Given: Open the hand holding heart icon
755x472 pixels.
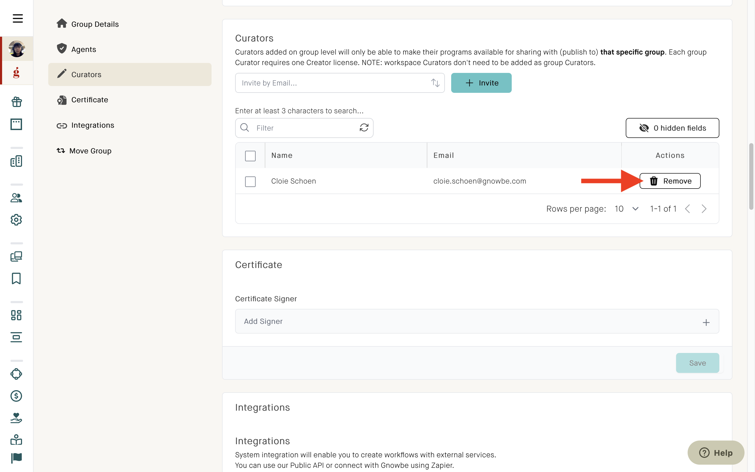Looking at the screenshot, I should [16, 418].
